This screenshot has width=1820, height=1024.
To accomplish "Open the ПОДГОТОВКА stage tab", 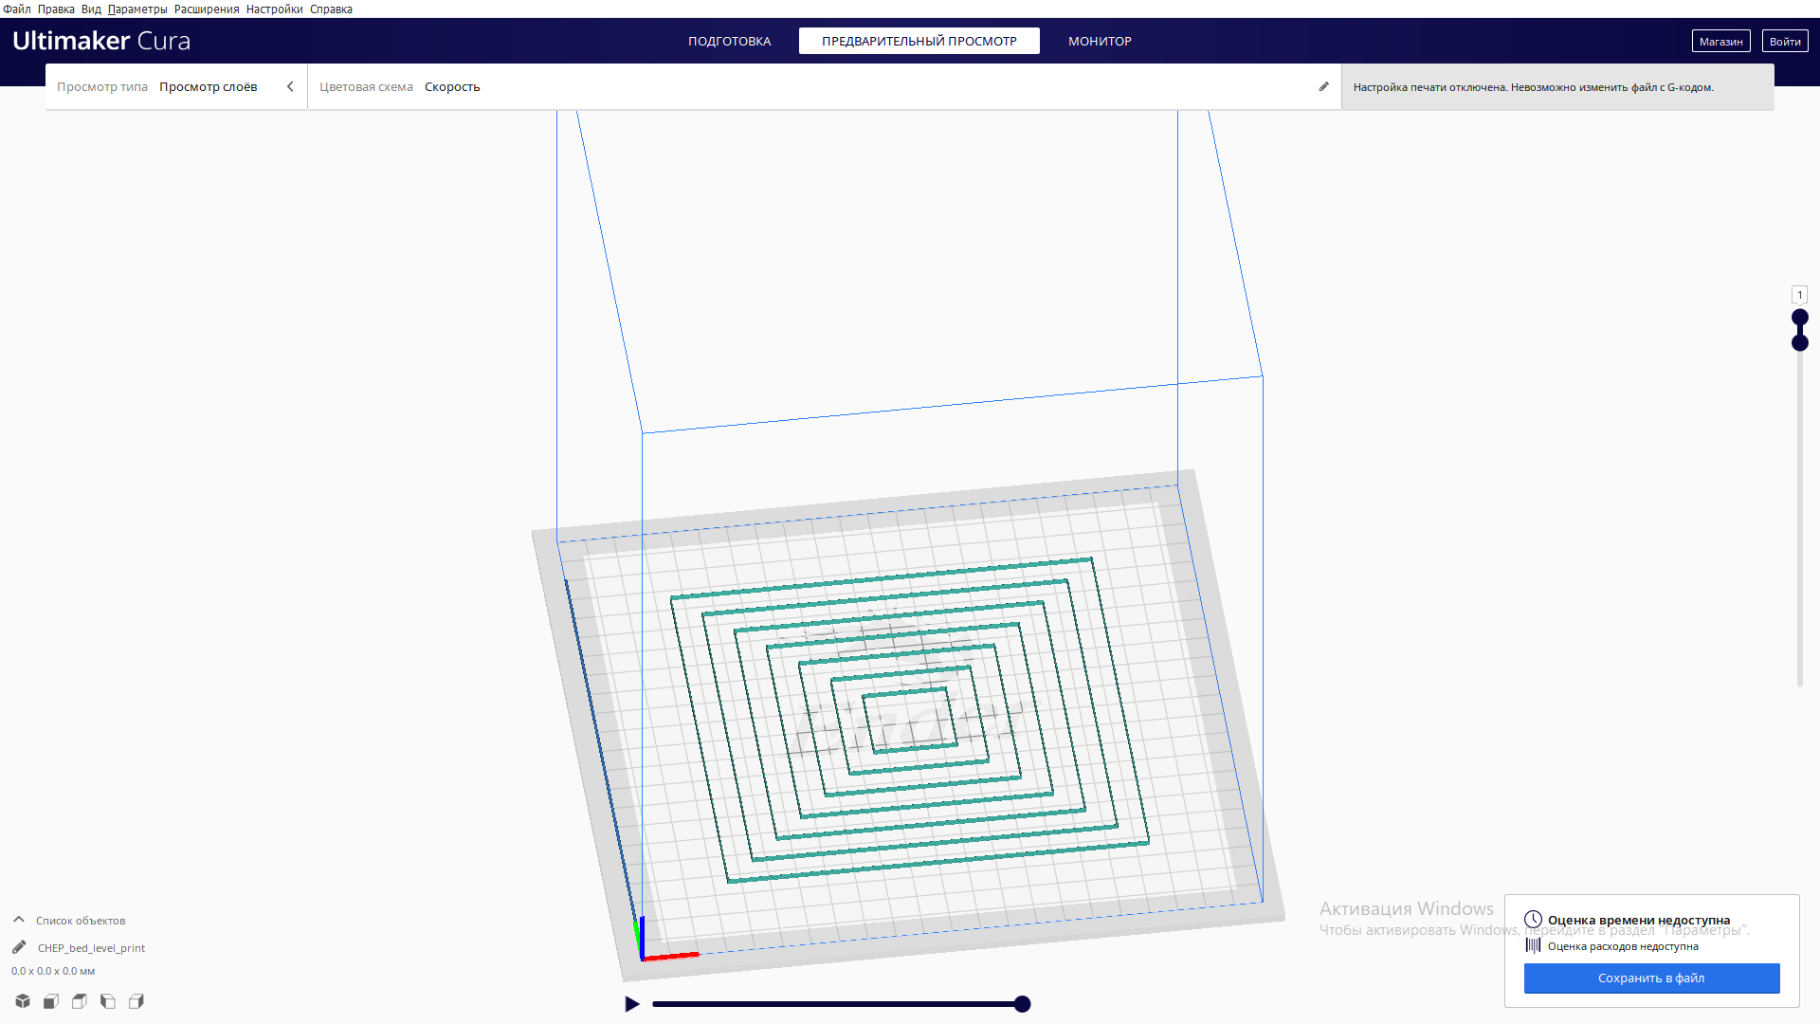I will tap(729, 41).
